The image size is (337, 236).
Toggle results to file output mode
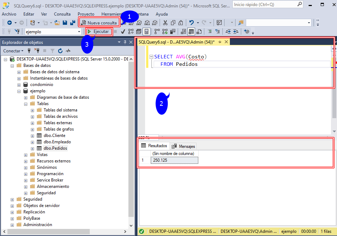coord(198,31)
